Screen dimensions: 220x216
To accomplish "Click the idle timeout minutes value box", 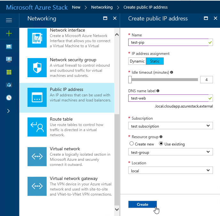I will [x=206, y=80].
